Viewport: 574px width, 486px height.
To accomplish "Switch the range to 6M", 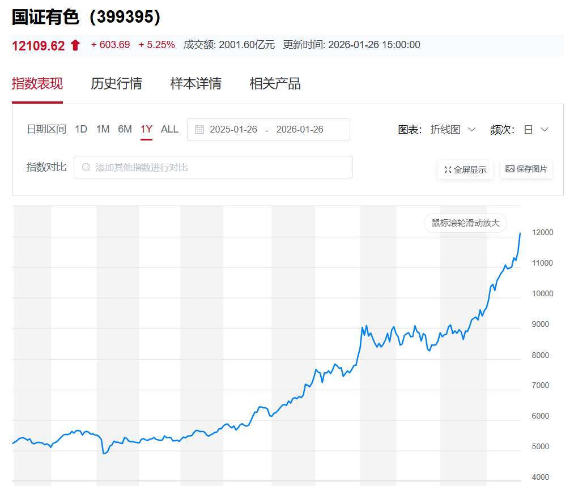I will (x=125, y=129).
